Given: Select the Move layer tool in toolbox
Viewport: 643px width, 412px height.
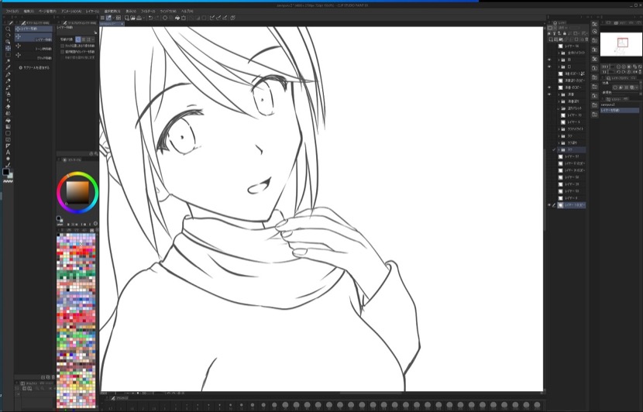Looking at the screenshot, I should 8,48.
